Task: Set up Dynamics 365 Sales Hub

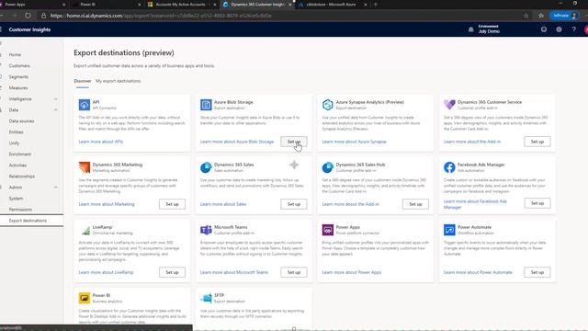Action: click(415, 204)
